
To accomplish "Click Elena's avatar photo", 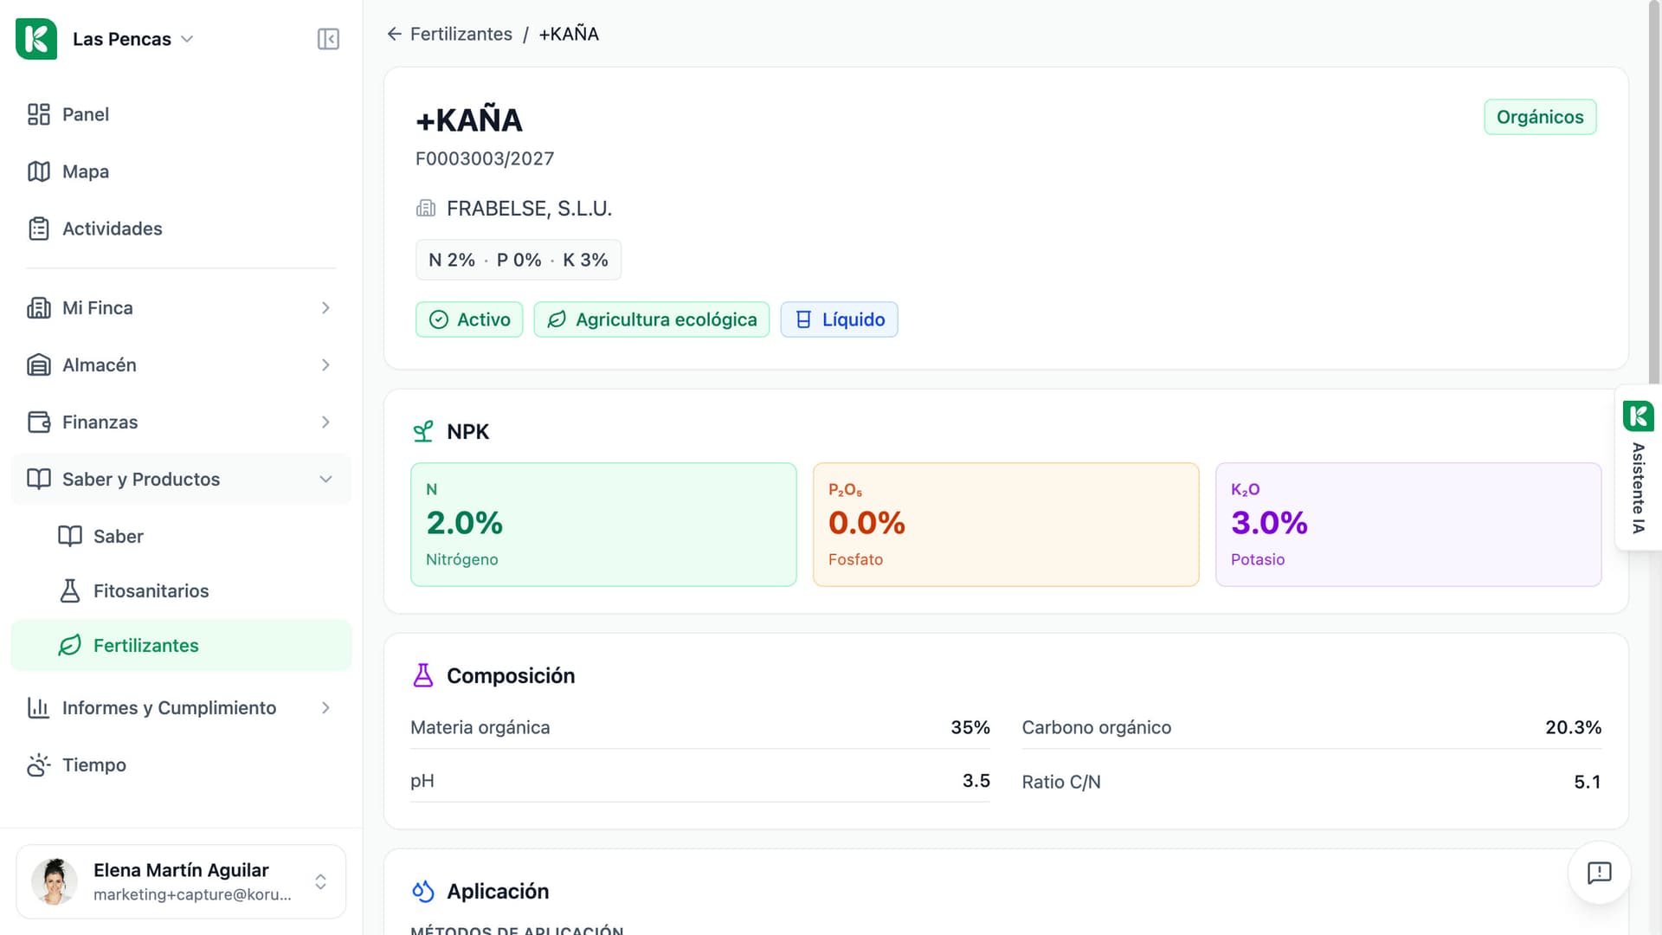I will (55, 881).
